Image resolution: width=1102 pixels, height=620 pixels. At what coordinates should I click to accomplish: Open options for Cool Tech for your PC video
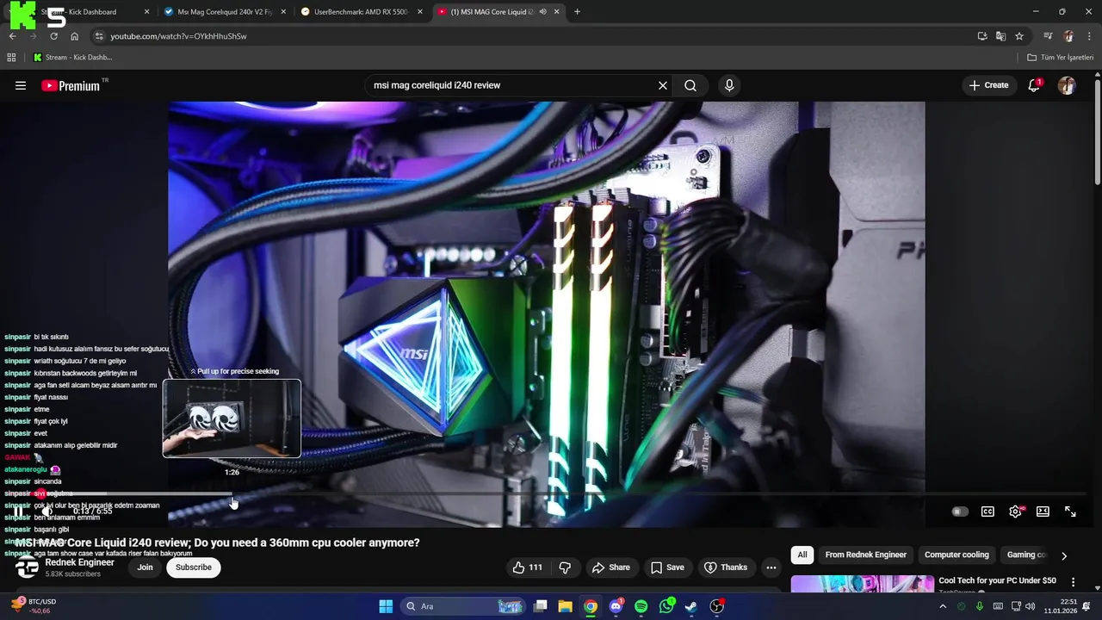[x=1074, y=582]
